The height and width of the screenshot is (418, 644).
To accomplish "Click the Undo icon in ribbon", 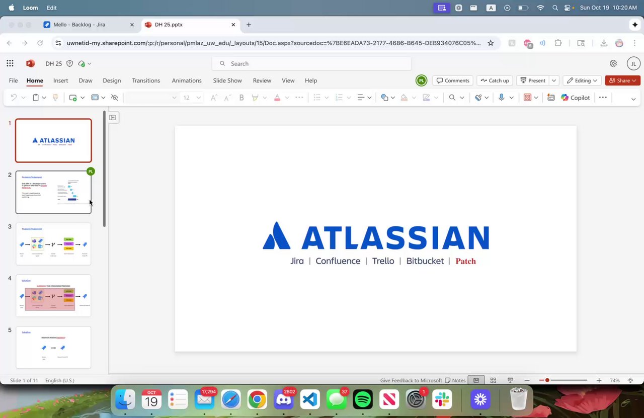I will click(14, 98).
